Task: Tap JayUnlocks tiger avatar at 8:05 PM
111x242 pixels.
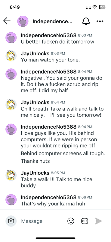Action: pyautogui.click(x=11, y=175)
